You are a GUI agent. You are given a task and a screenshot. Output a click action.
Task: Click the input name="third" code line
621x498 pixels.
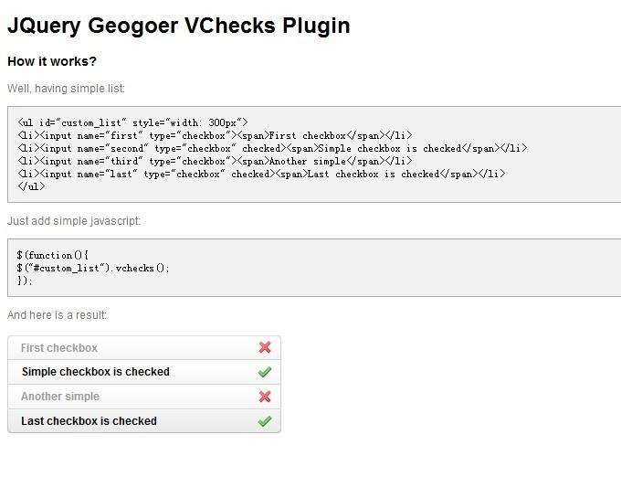pos(215,161)
